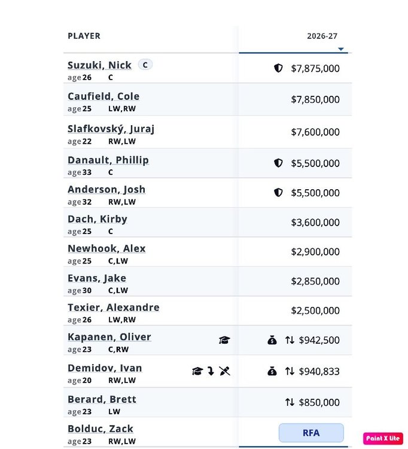The height and width of the screenshot is (449, 408).
Task: Click the shield icon next to Anderson's $5,500,000
Action: [x=278, y=192]
